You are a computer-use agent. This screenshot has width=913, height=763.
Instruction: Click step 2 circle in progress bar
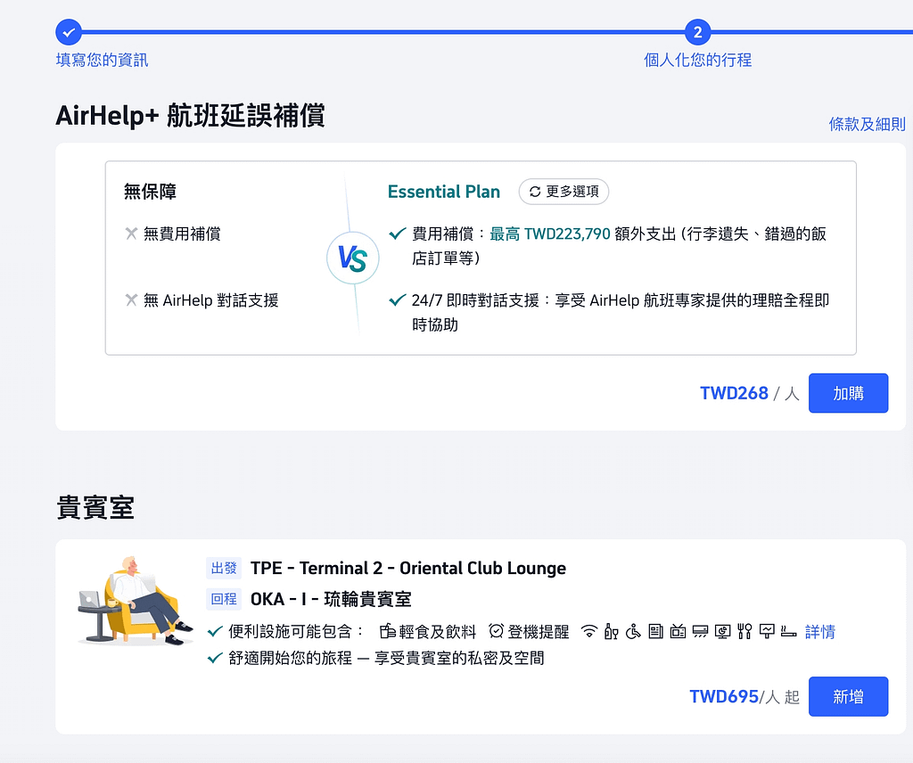(x=697, y=32)
